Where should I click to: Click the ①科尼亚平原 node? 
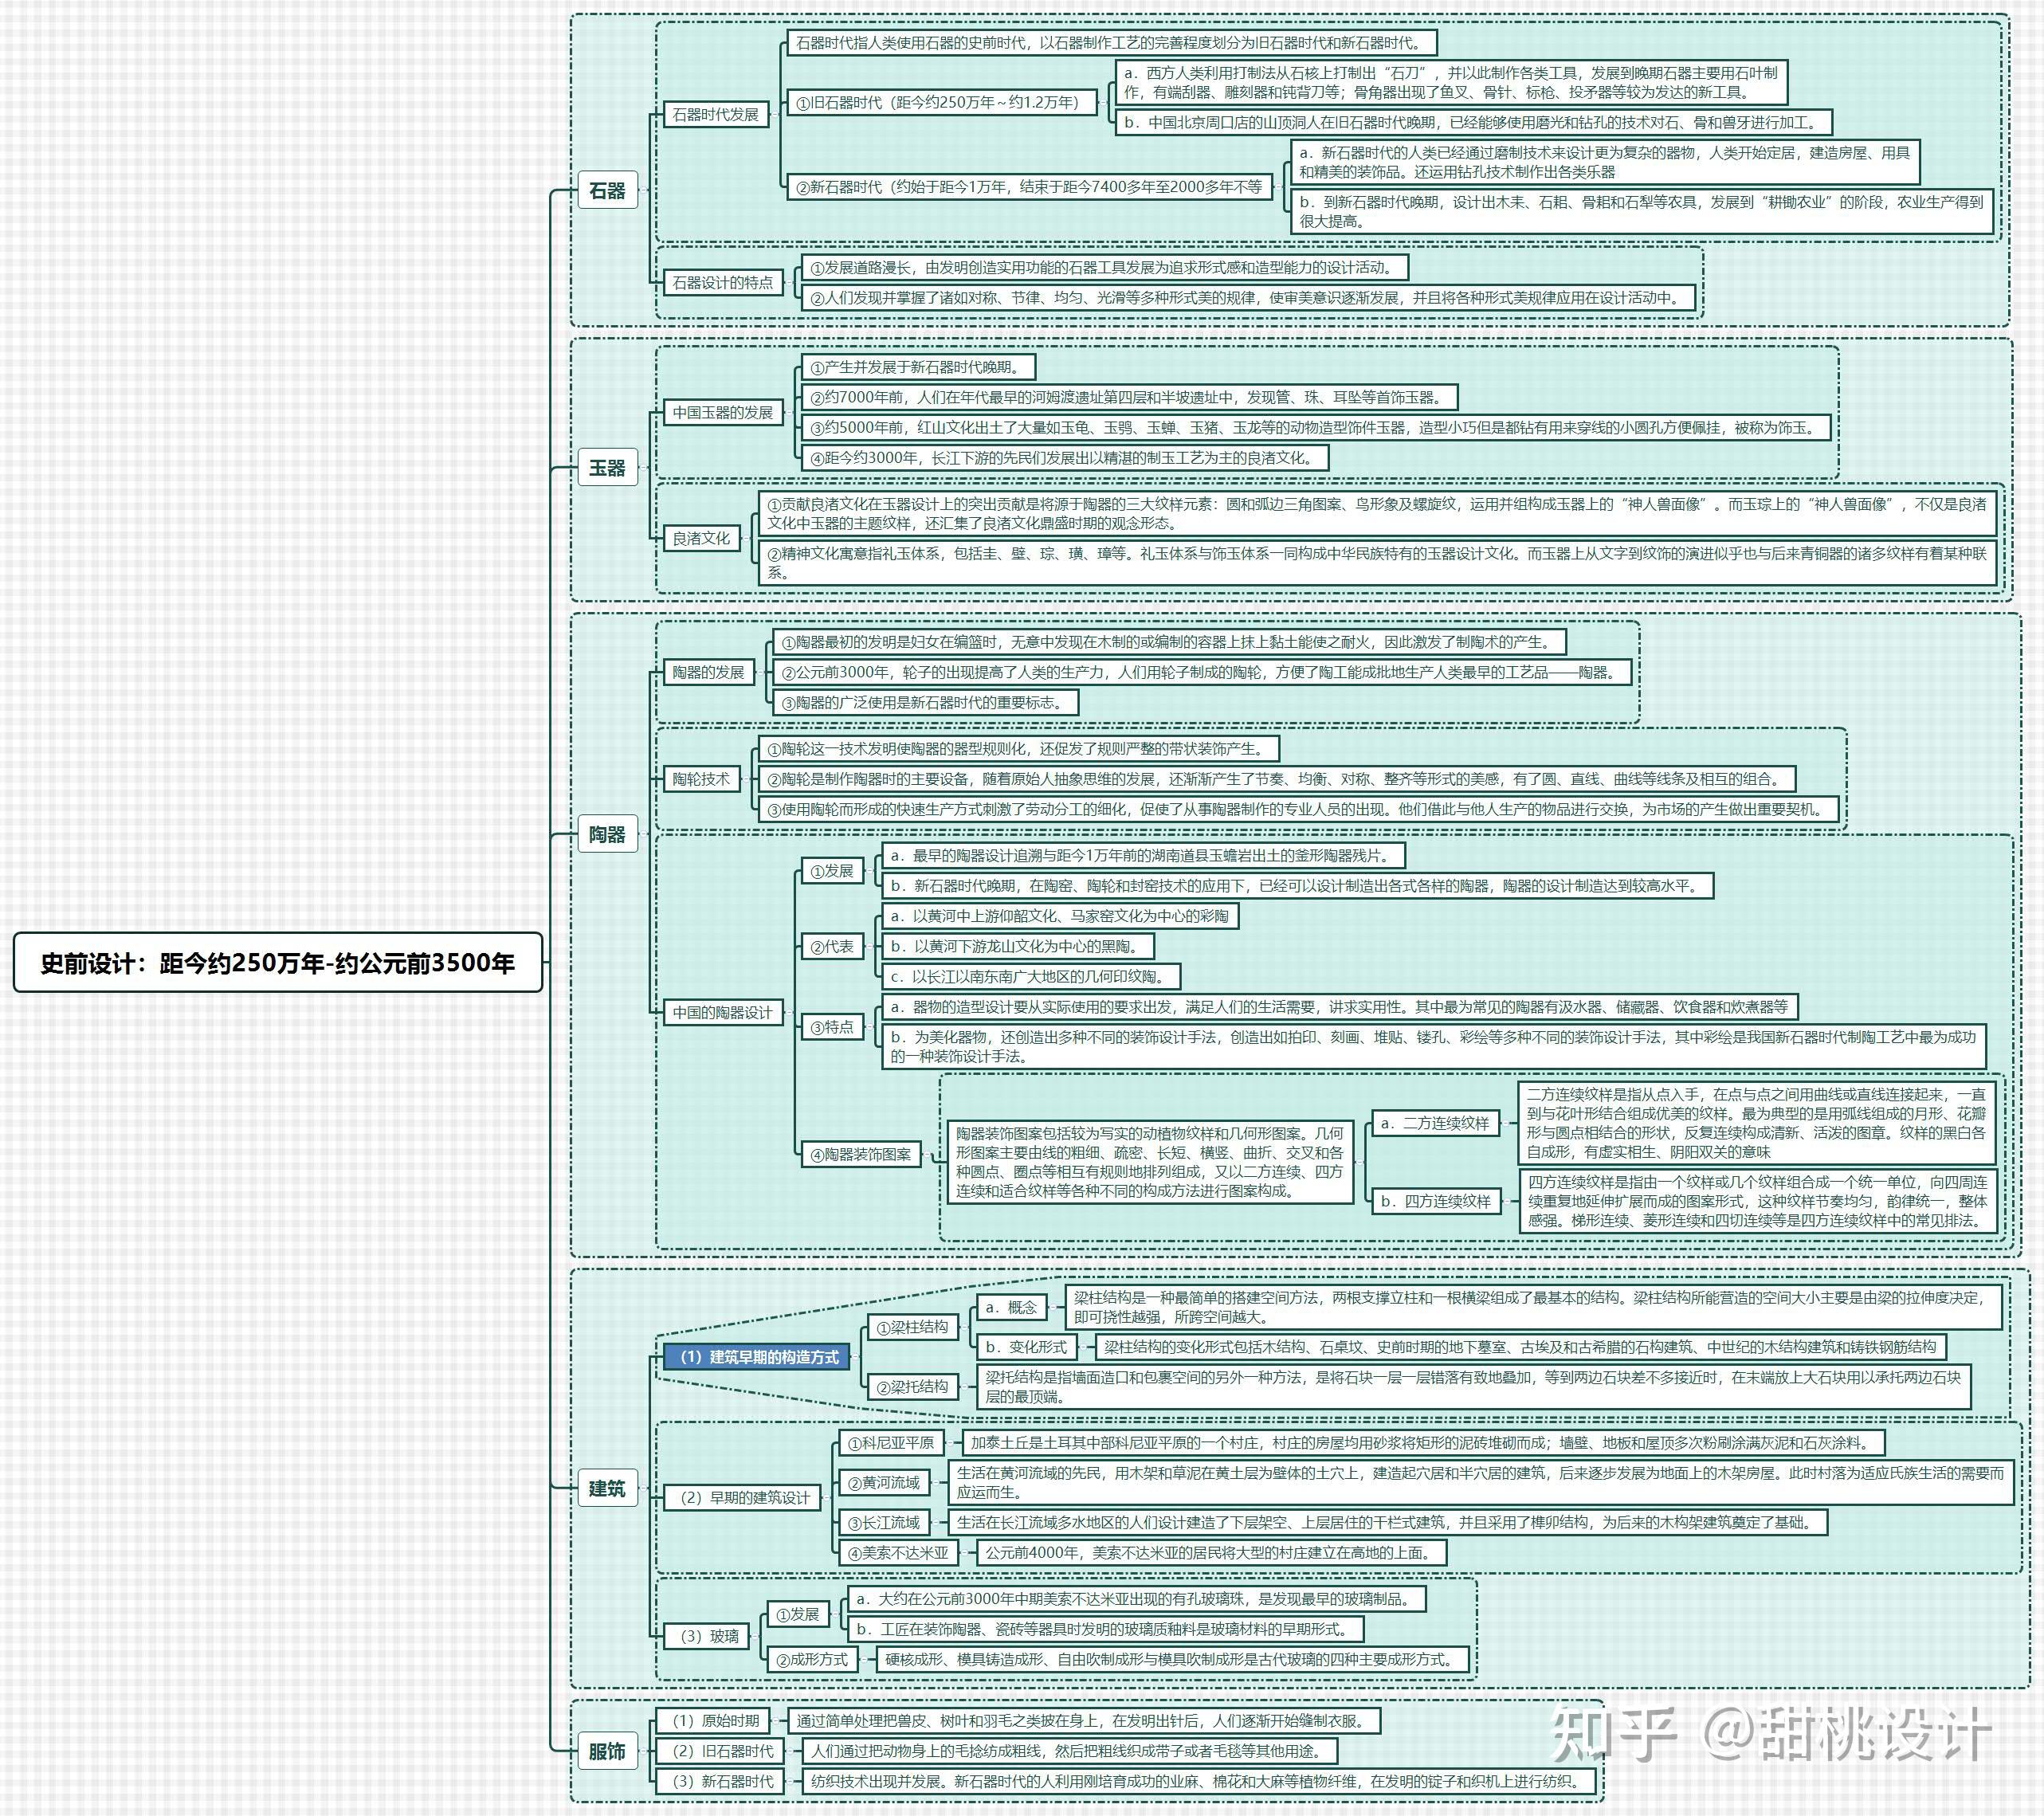click(891, 1443)
